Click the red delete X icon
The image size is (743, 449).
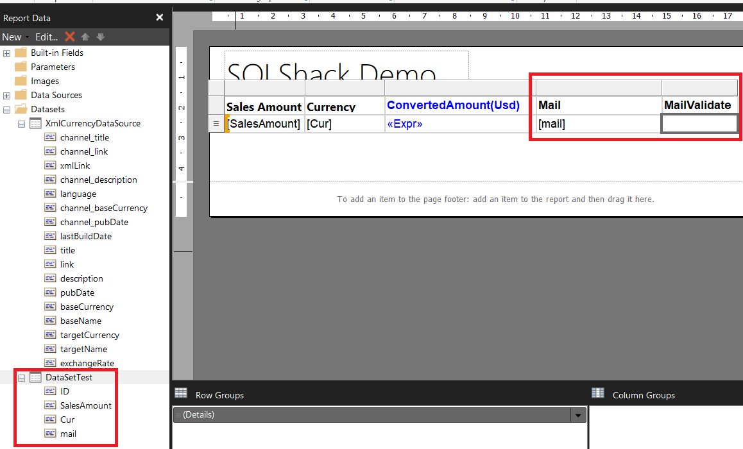click(70, 37)
